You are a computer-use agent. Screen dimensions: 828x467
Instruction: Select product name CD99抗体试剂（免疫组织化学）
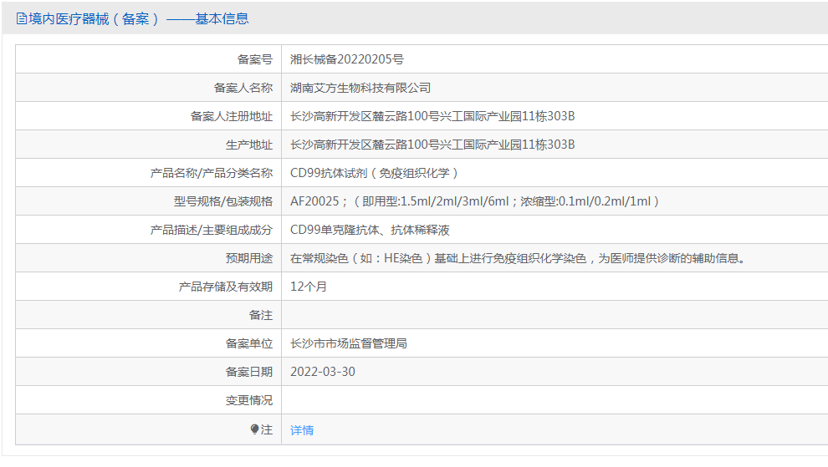(x=375, y=173)
